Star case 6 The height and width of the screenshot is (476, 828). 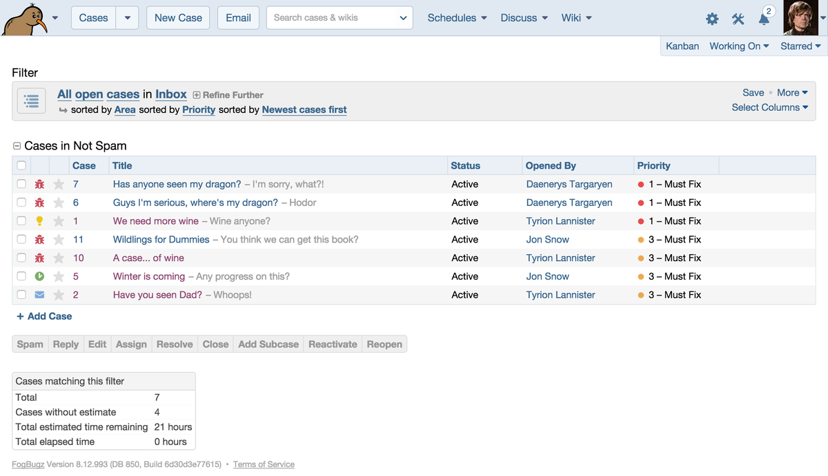[59, 203]
